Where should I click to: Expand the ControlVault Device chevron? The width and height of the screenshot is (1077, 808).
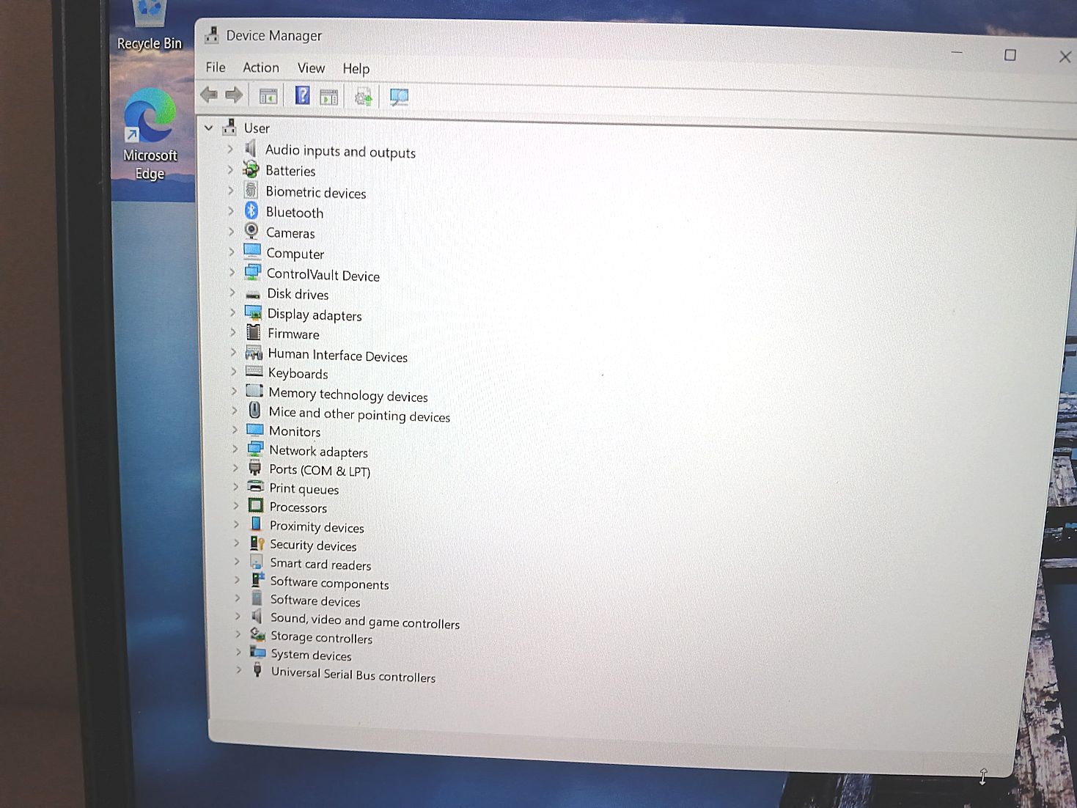pos(232,272)
